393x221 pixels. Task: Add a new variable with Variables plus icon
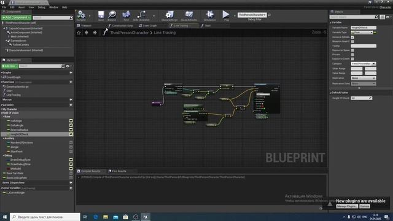71,105
